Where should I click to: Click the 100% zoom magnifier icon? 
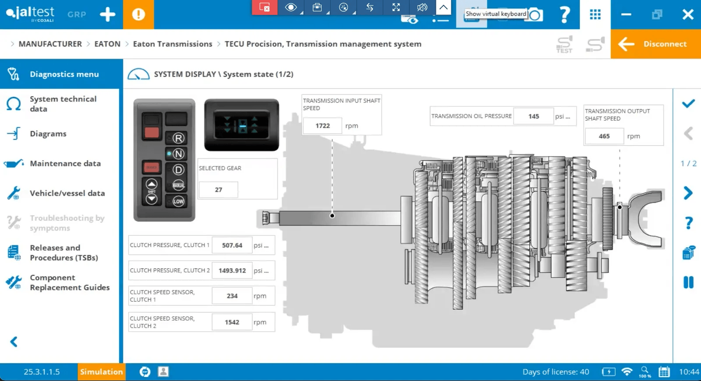pos(645,372)
